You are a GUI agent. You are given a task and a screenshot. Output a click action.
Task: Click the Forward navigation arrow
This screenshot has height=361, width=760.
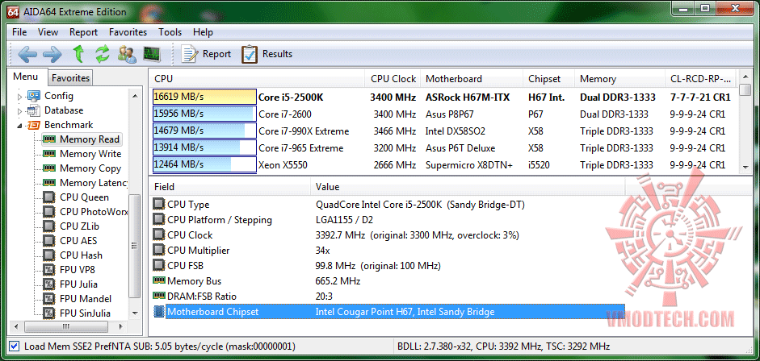pos(52,54)
